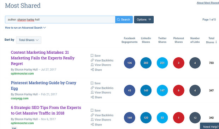View Sharers for 6 Strategic SEO Tips

(101, 120)
